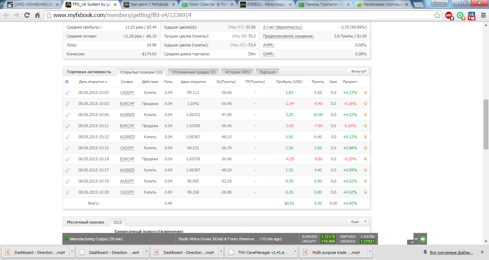The image size is (489, 260).
Task: Switch to Расписание торговых browser tab
Action: (x=382, y=4)
